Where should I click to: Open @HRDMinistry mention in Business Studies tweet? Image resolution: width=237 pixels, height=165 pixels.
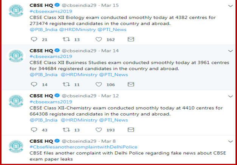79,75
